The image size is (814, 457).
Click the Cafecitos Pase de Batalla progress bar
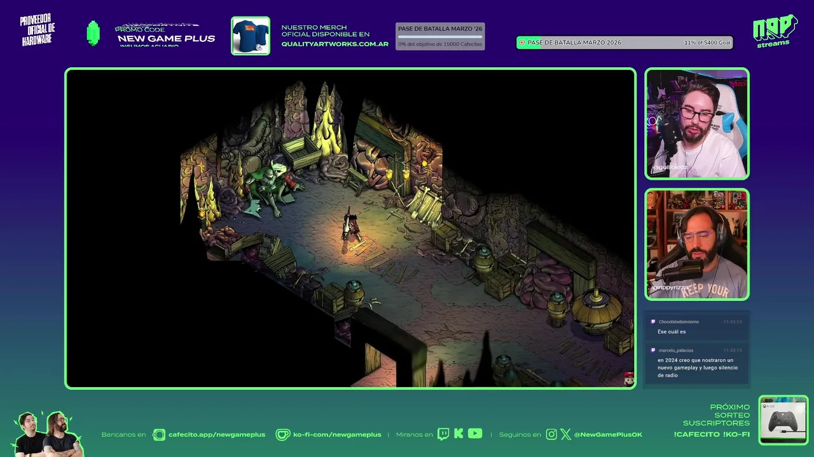coord(440,37)
